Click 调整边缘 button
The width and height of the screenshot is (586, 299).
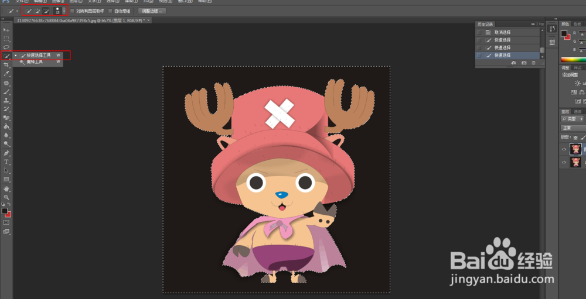click(x=152, y=11)
